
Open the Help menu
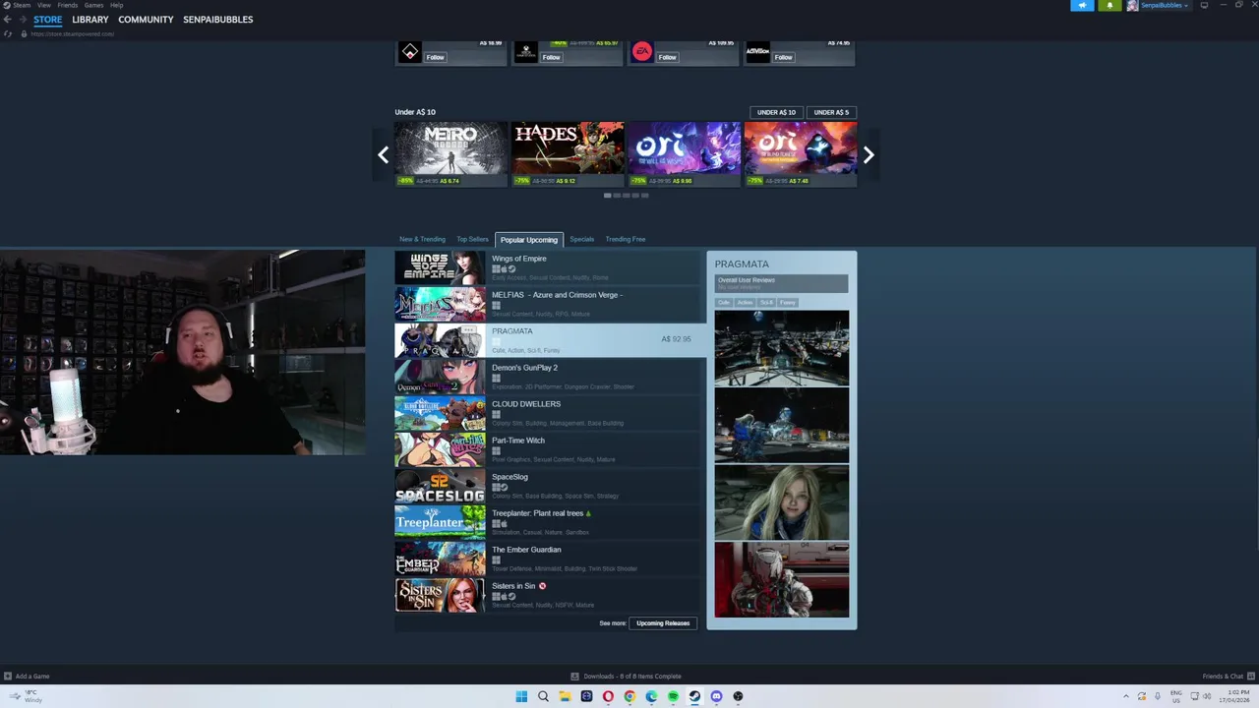[116, 5]
